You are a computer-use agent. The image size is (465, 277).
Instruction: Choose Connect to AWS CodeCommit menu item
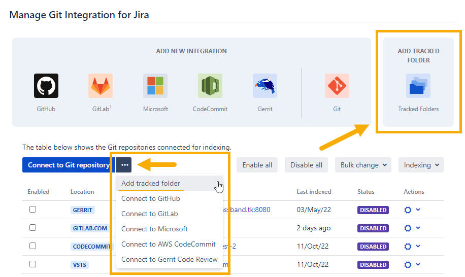170,244
